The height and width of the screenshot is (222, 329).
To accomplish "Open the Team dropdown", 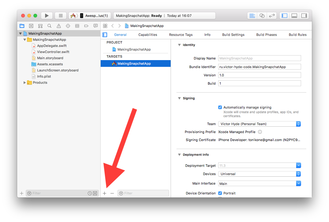I will point(260,124).
